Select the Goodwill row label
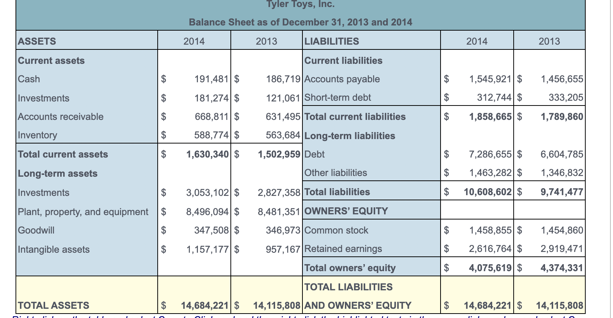This screenshot has height=318, width=613. (36, 231)
